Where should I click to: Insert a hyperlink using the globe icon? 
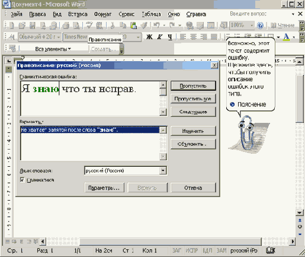pyautogui.click(x=190, y=26)
